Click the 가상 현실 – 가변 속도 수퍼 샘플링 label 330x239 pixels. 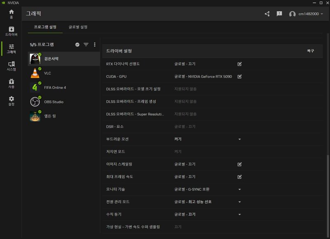coord(133,227)
